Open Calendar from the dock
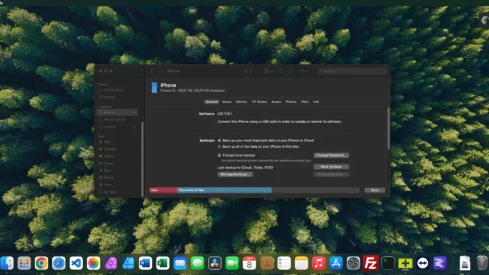Screen dimensions: 489x275 point(250,263)
